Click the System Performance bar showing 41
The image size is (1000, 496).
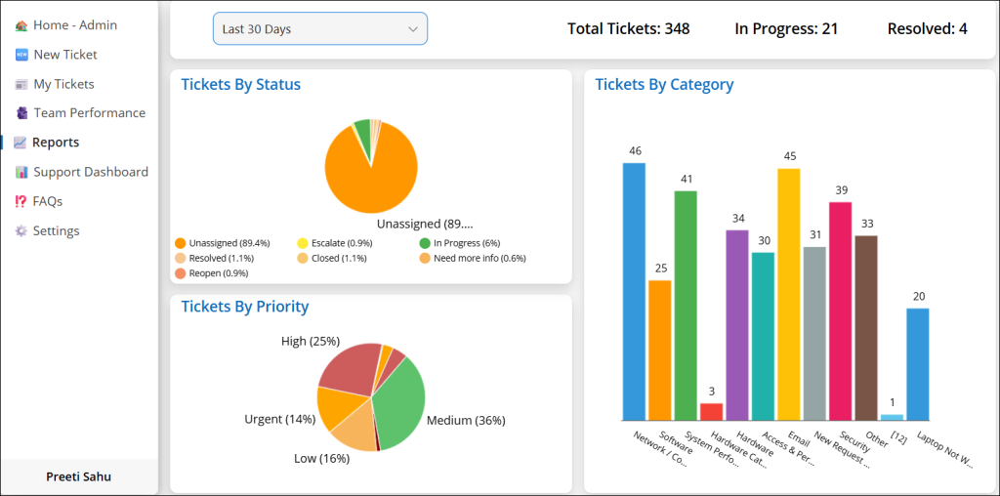pos(686,306)
